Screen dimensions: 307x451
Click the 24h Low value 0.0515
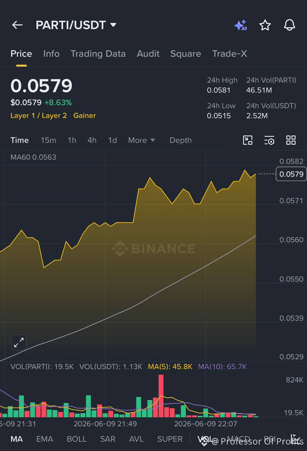[x=219, y=116]
